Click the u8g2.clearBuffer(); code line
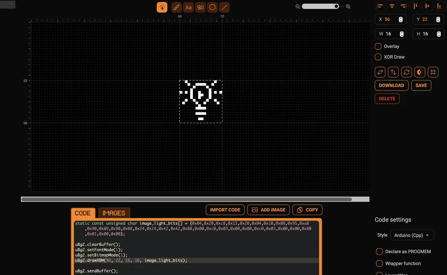This screenshot has height=275, width=447. [98, 244]
